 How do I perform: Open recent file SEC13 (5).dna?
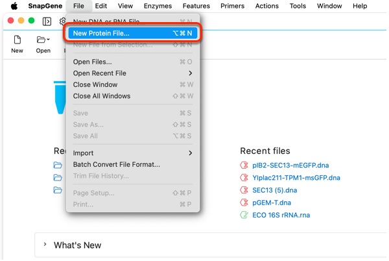[x=275, y=190]
